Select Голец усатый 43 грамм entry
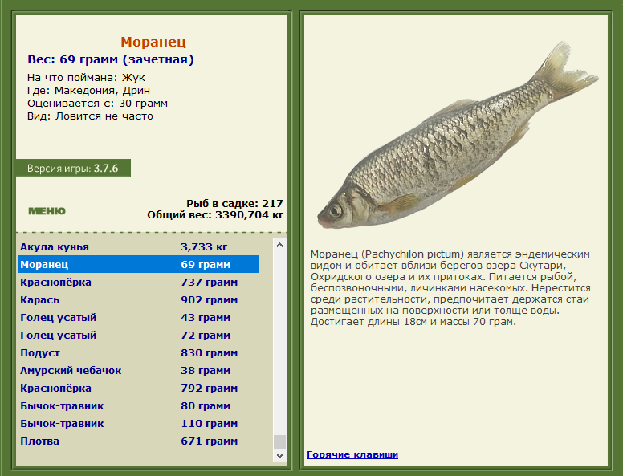 pos(138,317)
